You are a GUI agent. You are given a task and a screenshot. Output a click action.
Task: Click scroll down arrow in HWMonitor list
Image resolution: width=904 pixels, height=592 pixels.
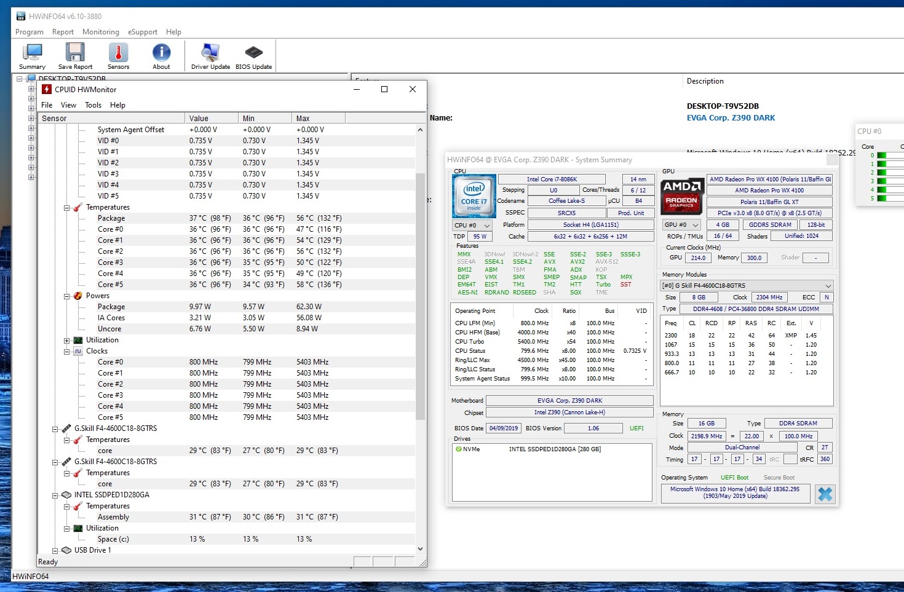tap(421, 549)
